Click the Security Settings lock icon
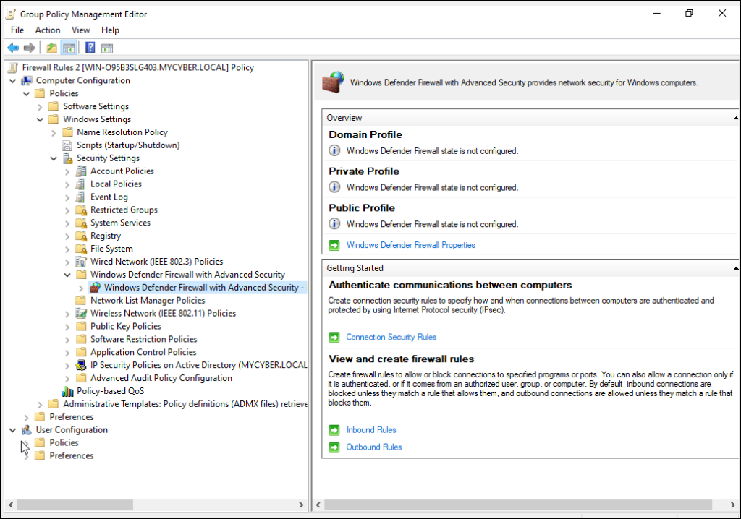The height and width of the screenshot is (519, 741). pyautogui.click(x=67, y=158)
